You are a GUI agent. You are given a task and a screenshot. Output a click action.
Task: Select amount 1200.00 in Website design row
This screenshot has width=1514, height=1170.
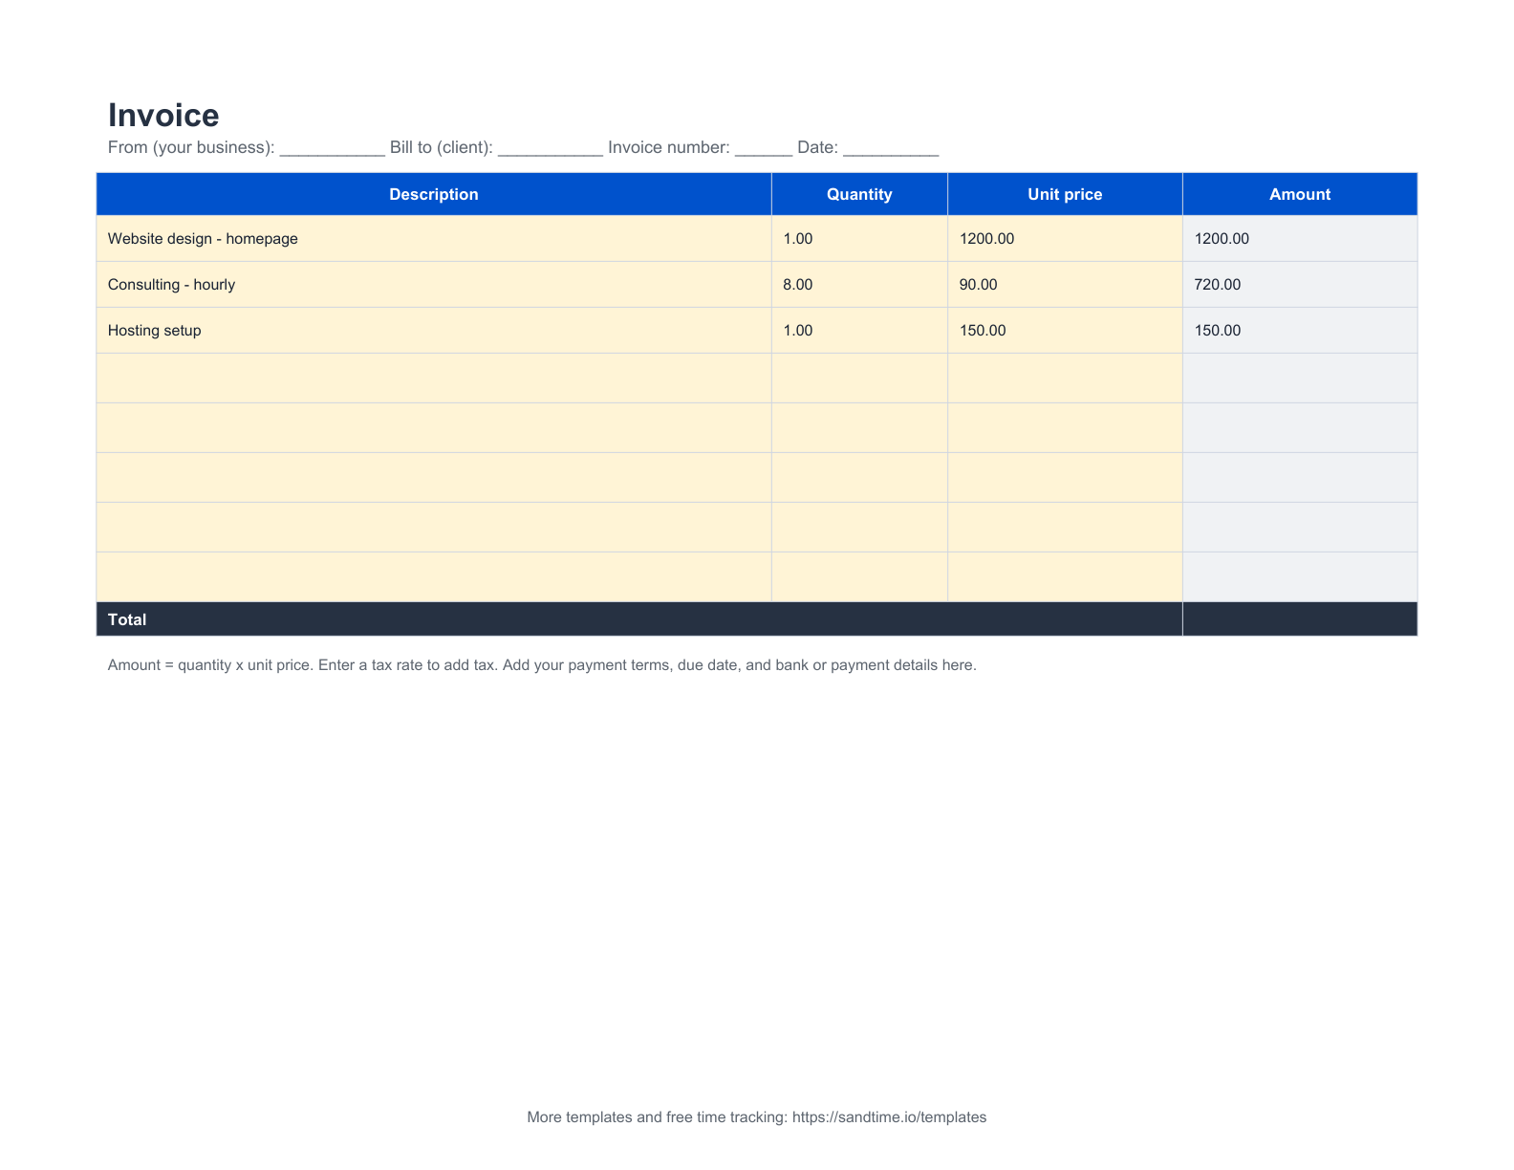(x=1300, y=239)
